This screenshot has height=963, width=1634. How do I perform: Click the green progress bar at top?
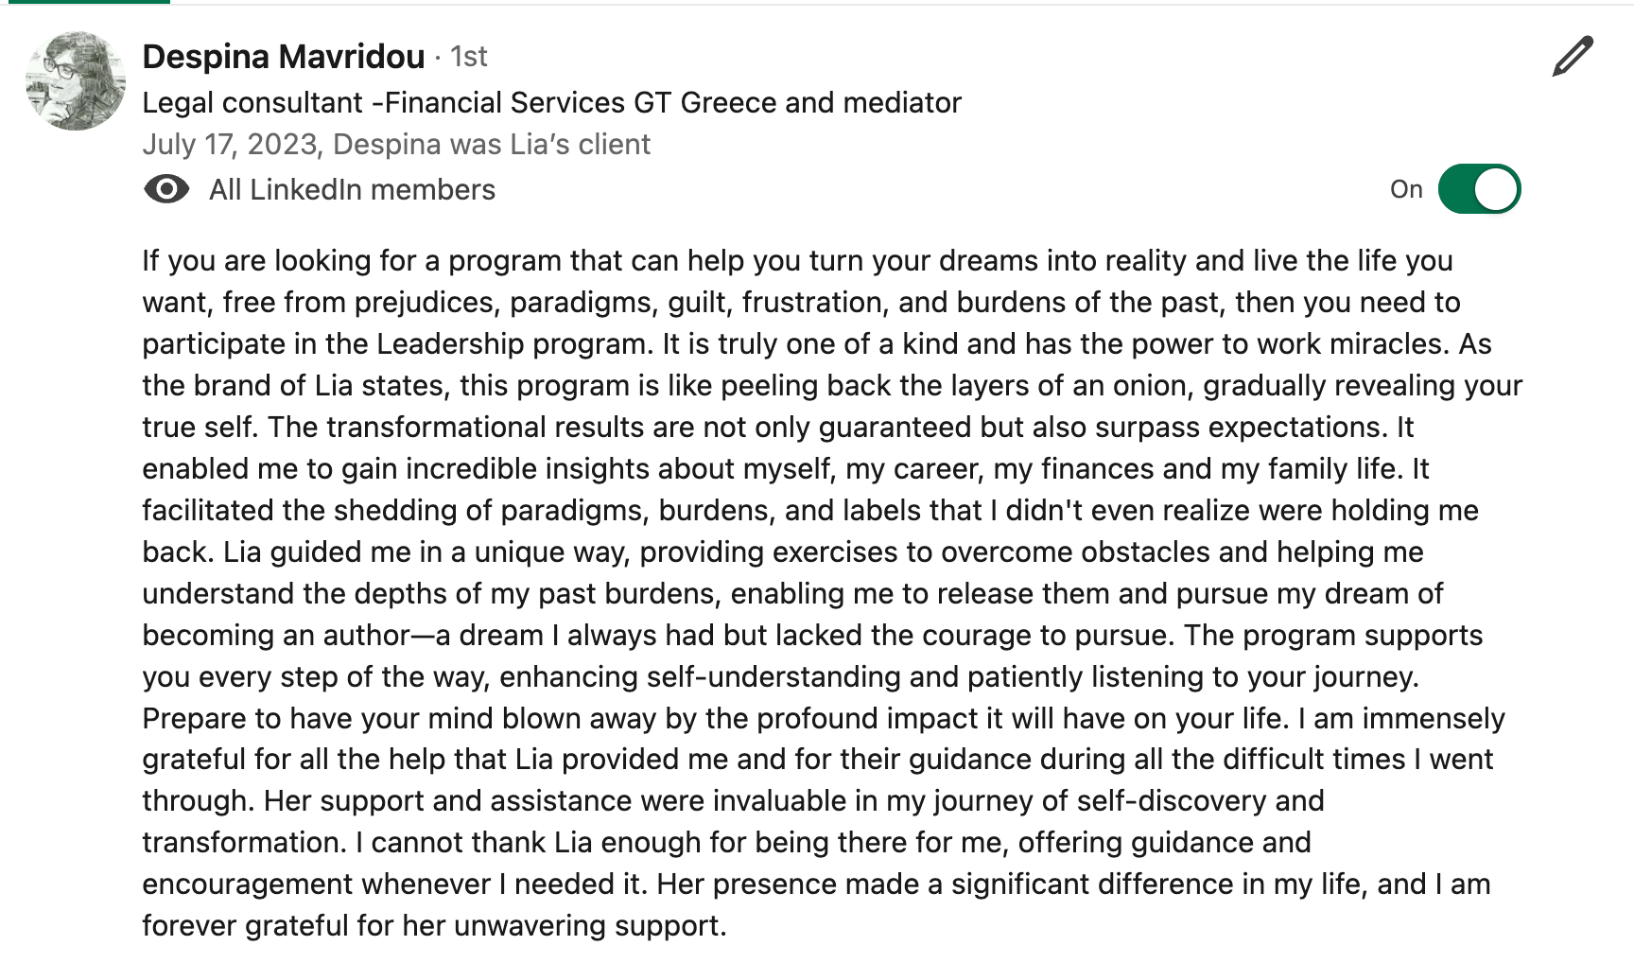coord(85,2)
